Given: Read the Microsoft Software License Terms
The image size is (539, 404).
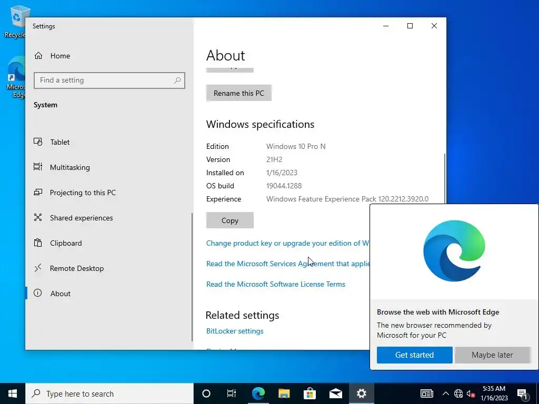Looking at the screenshot, I should pyautogui.click(x=276, y=284).
